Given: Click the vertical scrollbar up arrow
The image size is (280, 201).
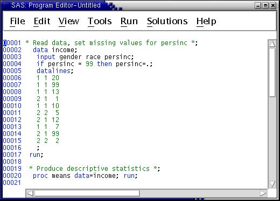Looking at the screenshot, I should 272,44.
